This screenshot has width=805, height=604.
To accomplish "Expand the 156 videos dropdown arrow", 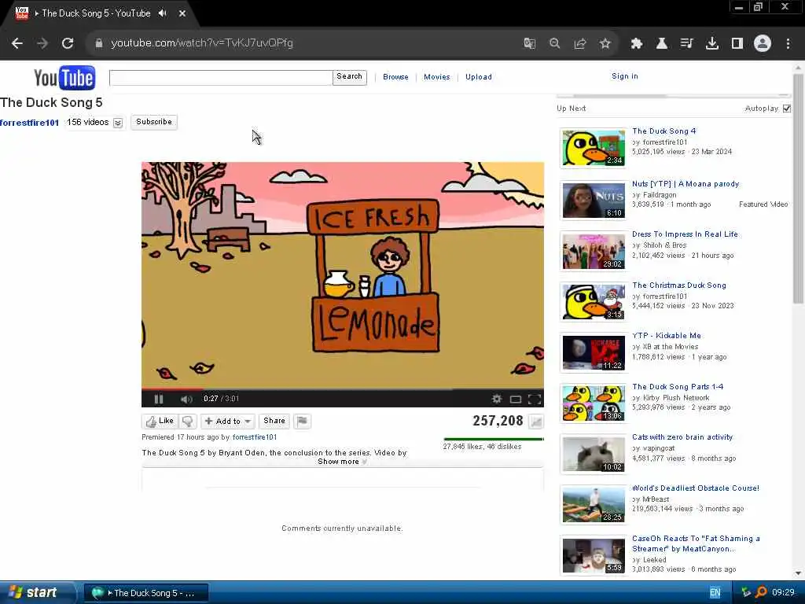I will click(118, 123).
